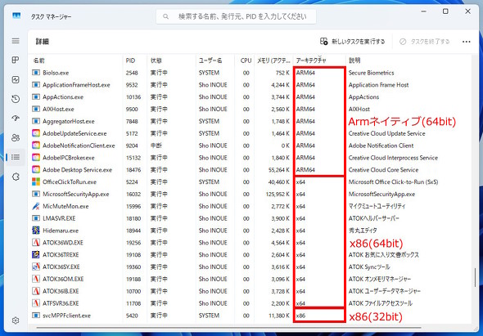Open the three-dot more options menu

[x=467, y=42]
